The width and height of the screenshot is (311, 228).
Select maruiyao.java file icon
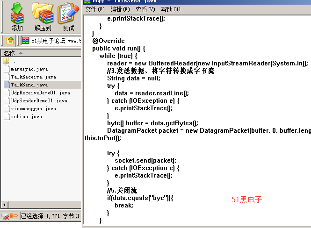pyautogui.click(x=7, y=69)
